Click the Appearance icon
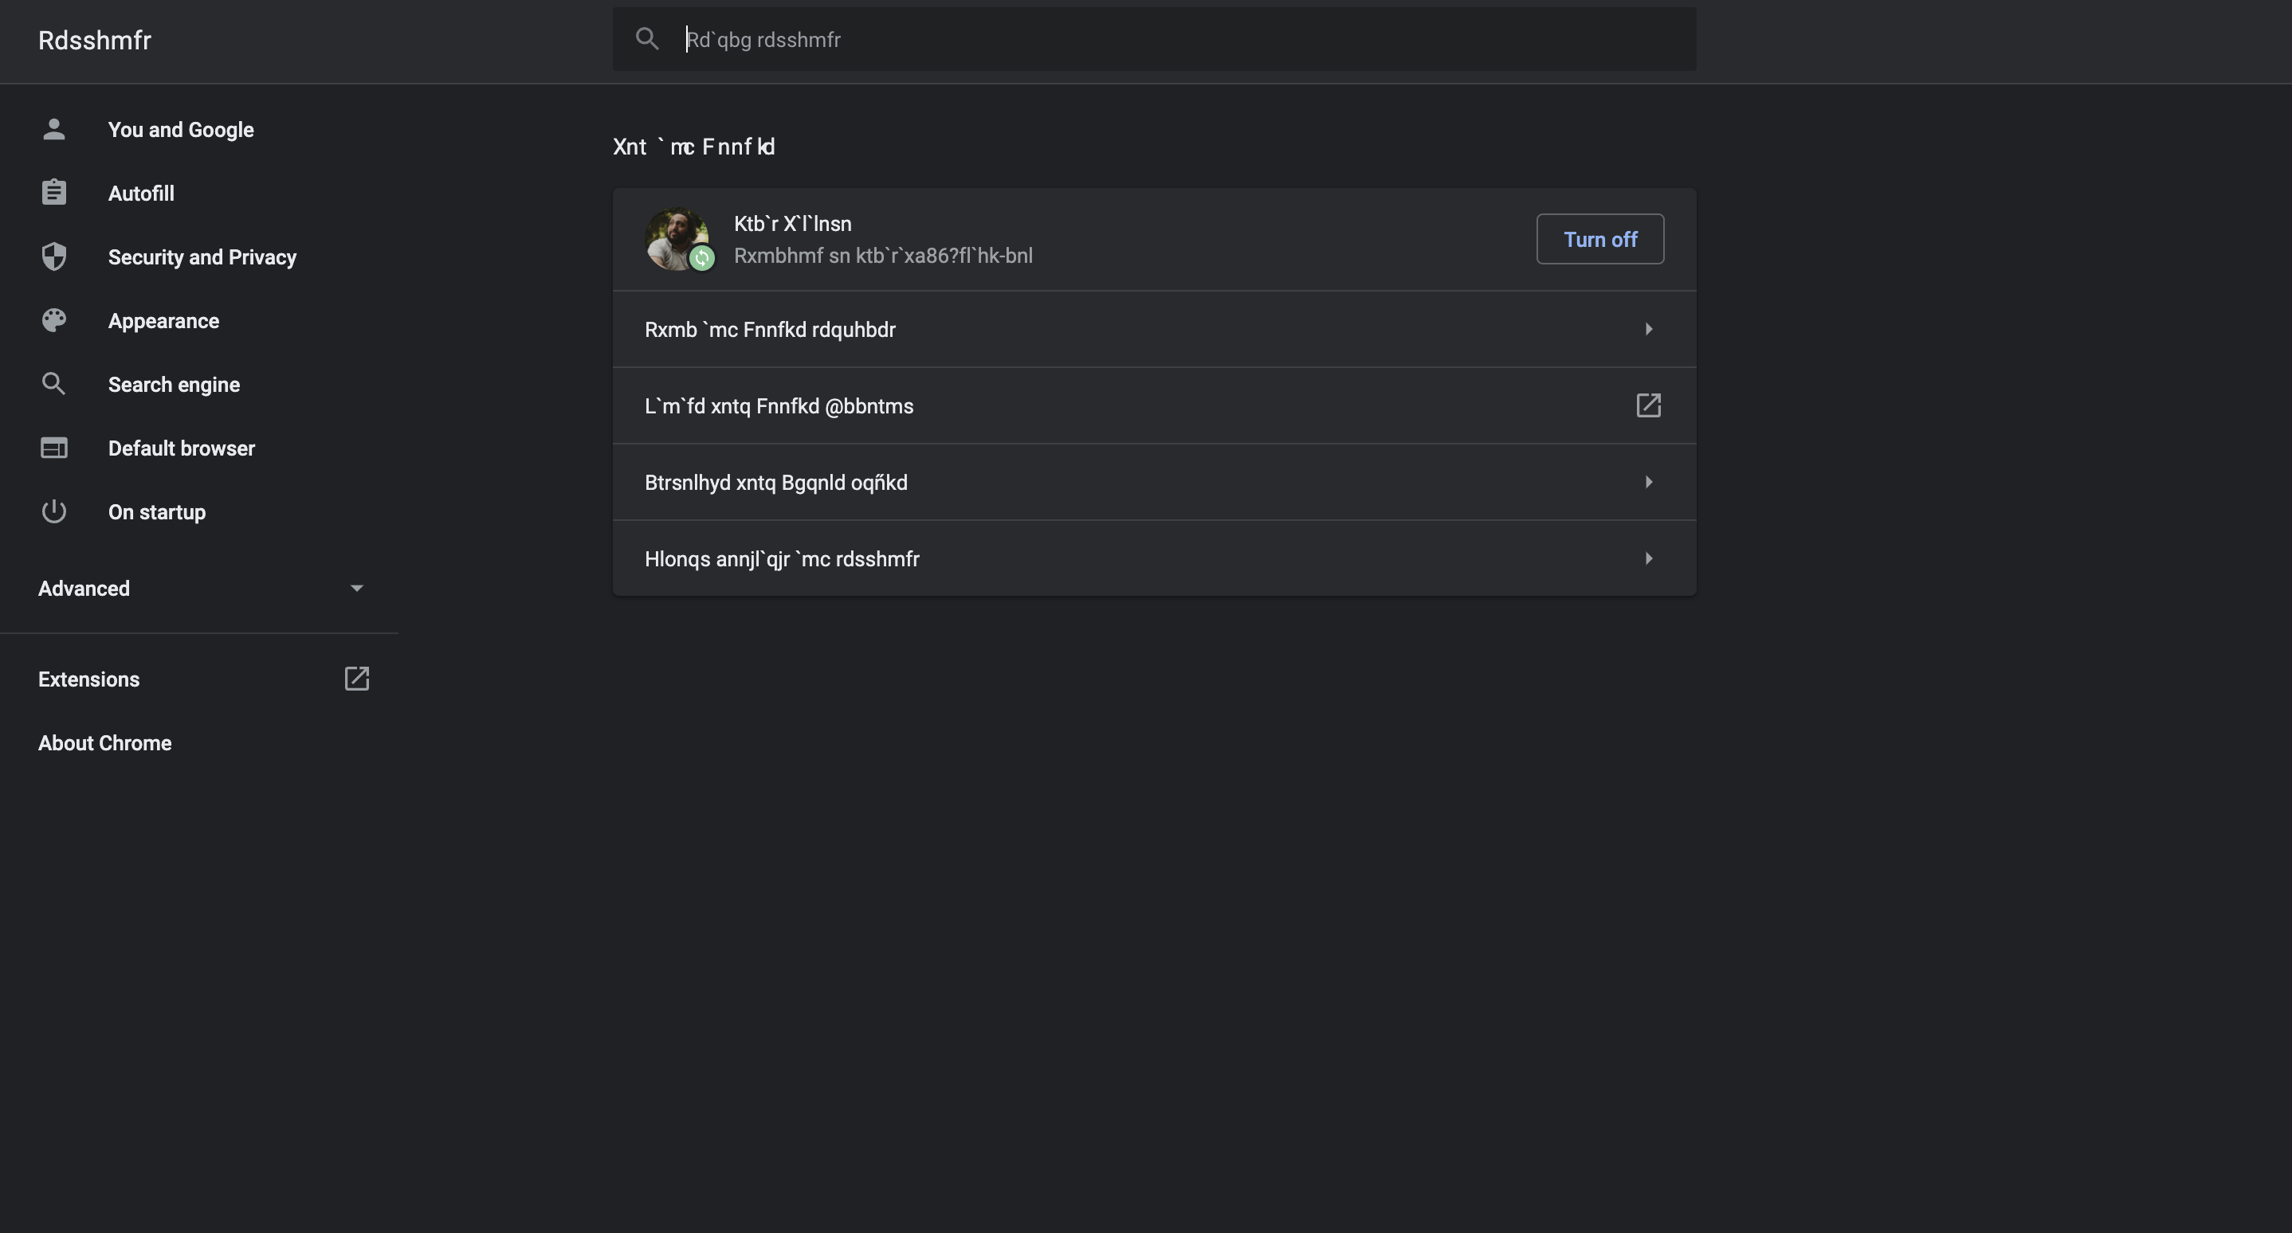Screen dimensions: 2292x1233 point(52,320)
